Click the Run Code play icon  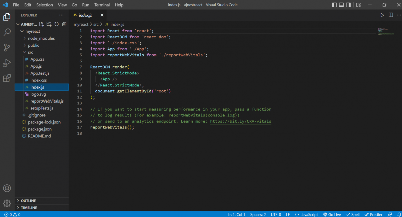point(382,15)
